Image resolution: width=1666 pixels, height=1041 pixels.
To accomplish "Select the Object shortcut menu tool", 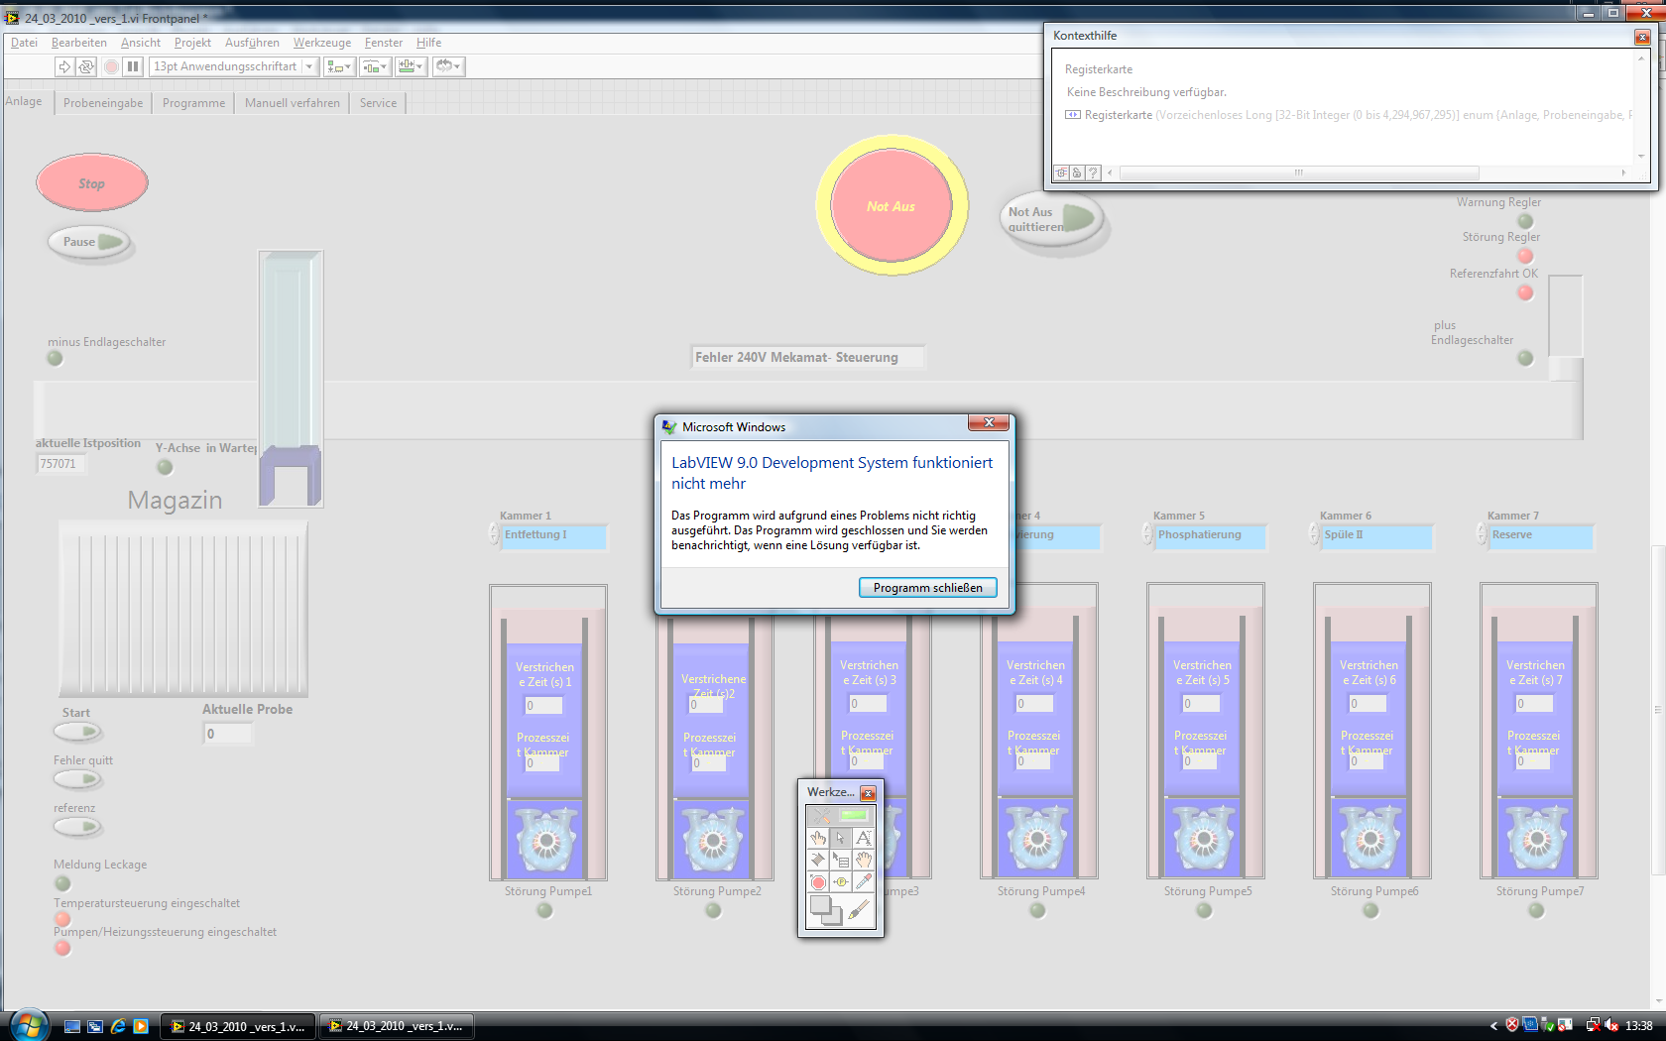I will point(841,860).
